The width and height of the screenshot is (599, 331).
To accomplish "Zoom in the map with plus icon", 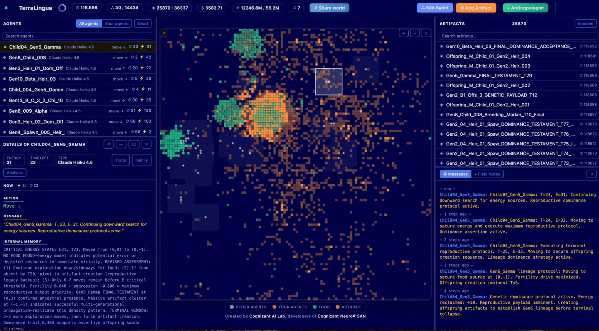I will click(x=404, y=33).
